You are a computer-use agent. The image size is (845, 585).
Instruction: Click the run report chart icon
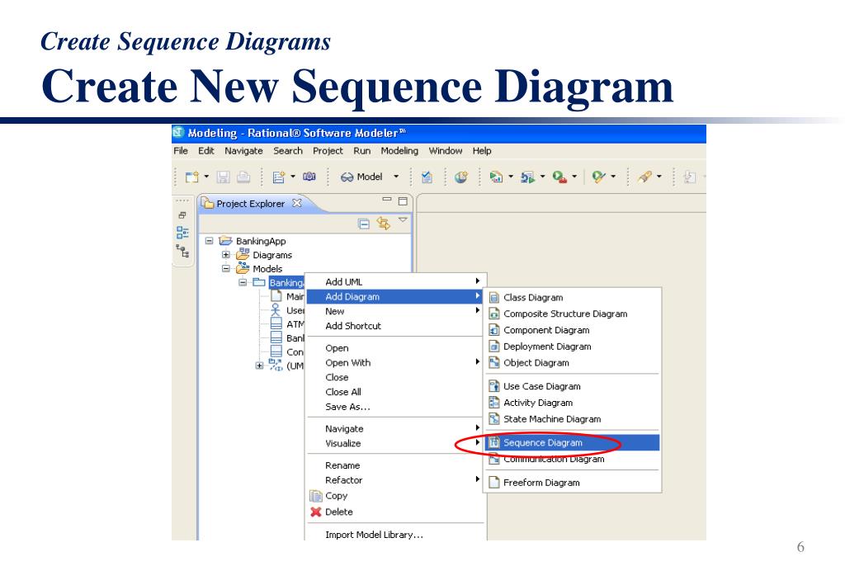pyautogui.click(x=496, y=177)
